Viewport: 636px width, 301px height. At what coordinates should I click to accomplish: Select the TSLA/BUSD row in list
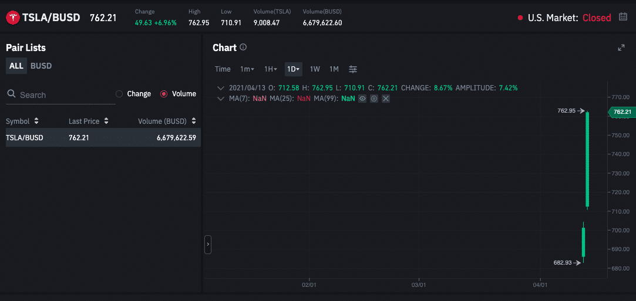(103, 137)
